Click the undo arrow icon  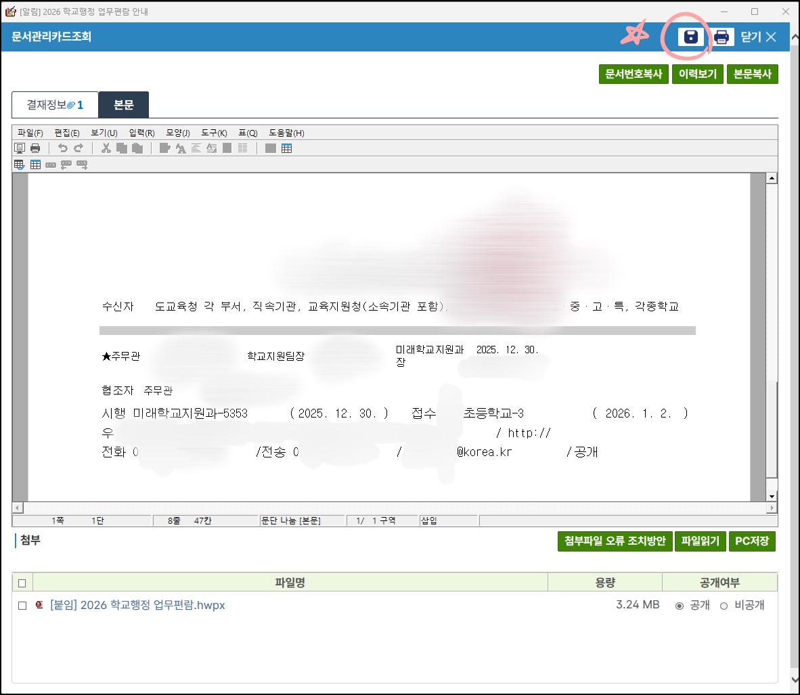[x=65, y=148]
